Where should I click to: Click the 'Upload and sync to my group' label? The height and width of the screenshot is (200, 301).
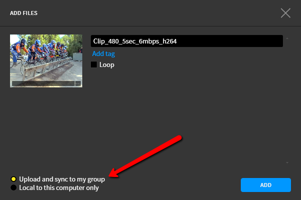pos(62,179)
